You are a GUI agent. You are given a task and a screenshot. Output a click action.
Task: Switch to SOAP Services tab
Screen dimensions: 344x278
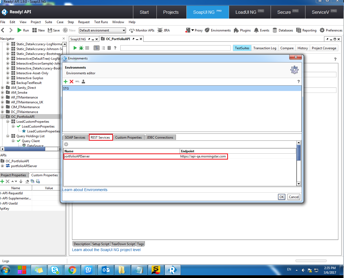pyautogui.click(x=75, y=137)
